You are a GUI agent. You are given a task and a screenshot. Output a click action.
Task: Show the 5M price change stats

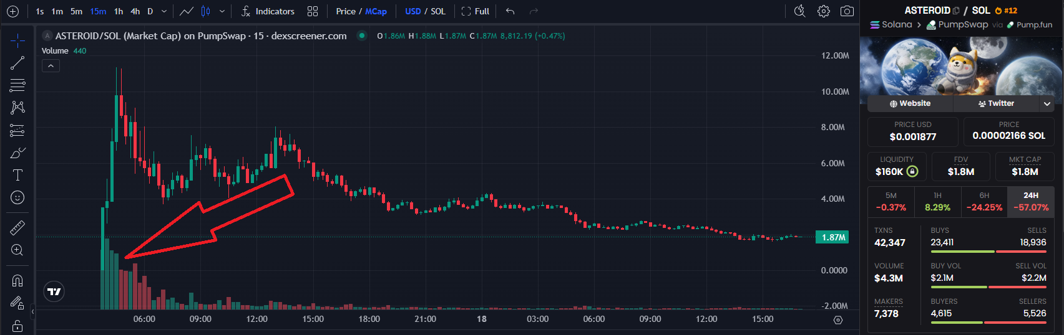click(891, 201)
